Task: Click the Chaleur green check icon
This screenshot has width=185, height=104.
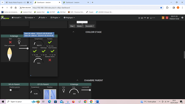Action: point(35,51)
